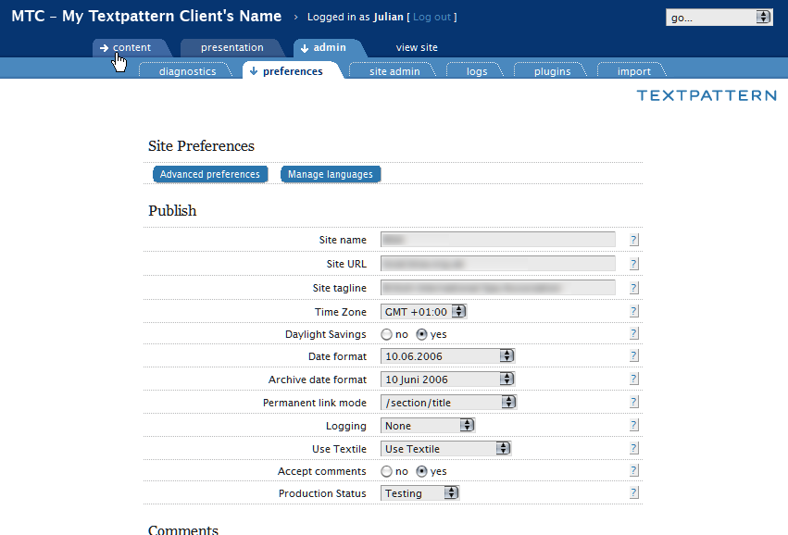The height and width of the screenshot is (535, 788).
Task: Select the preferences subtab
Action: tap(293, 71)
